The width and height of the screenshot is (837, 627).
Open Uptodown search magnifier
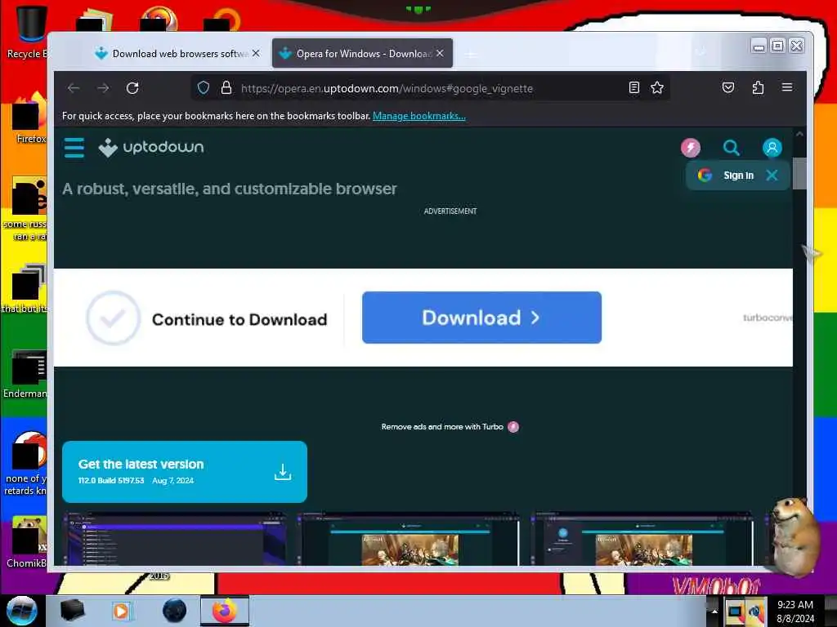point(732,148)
